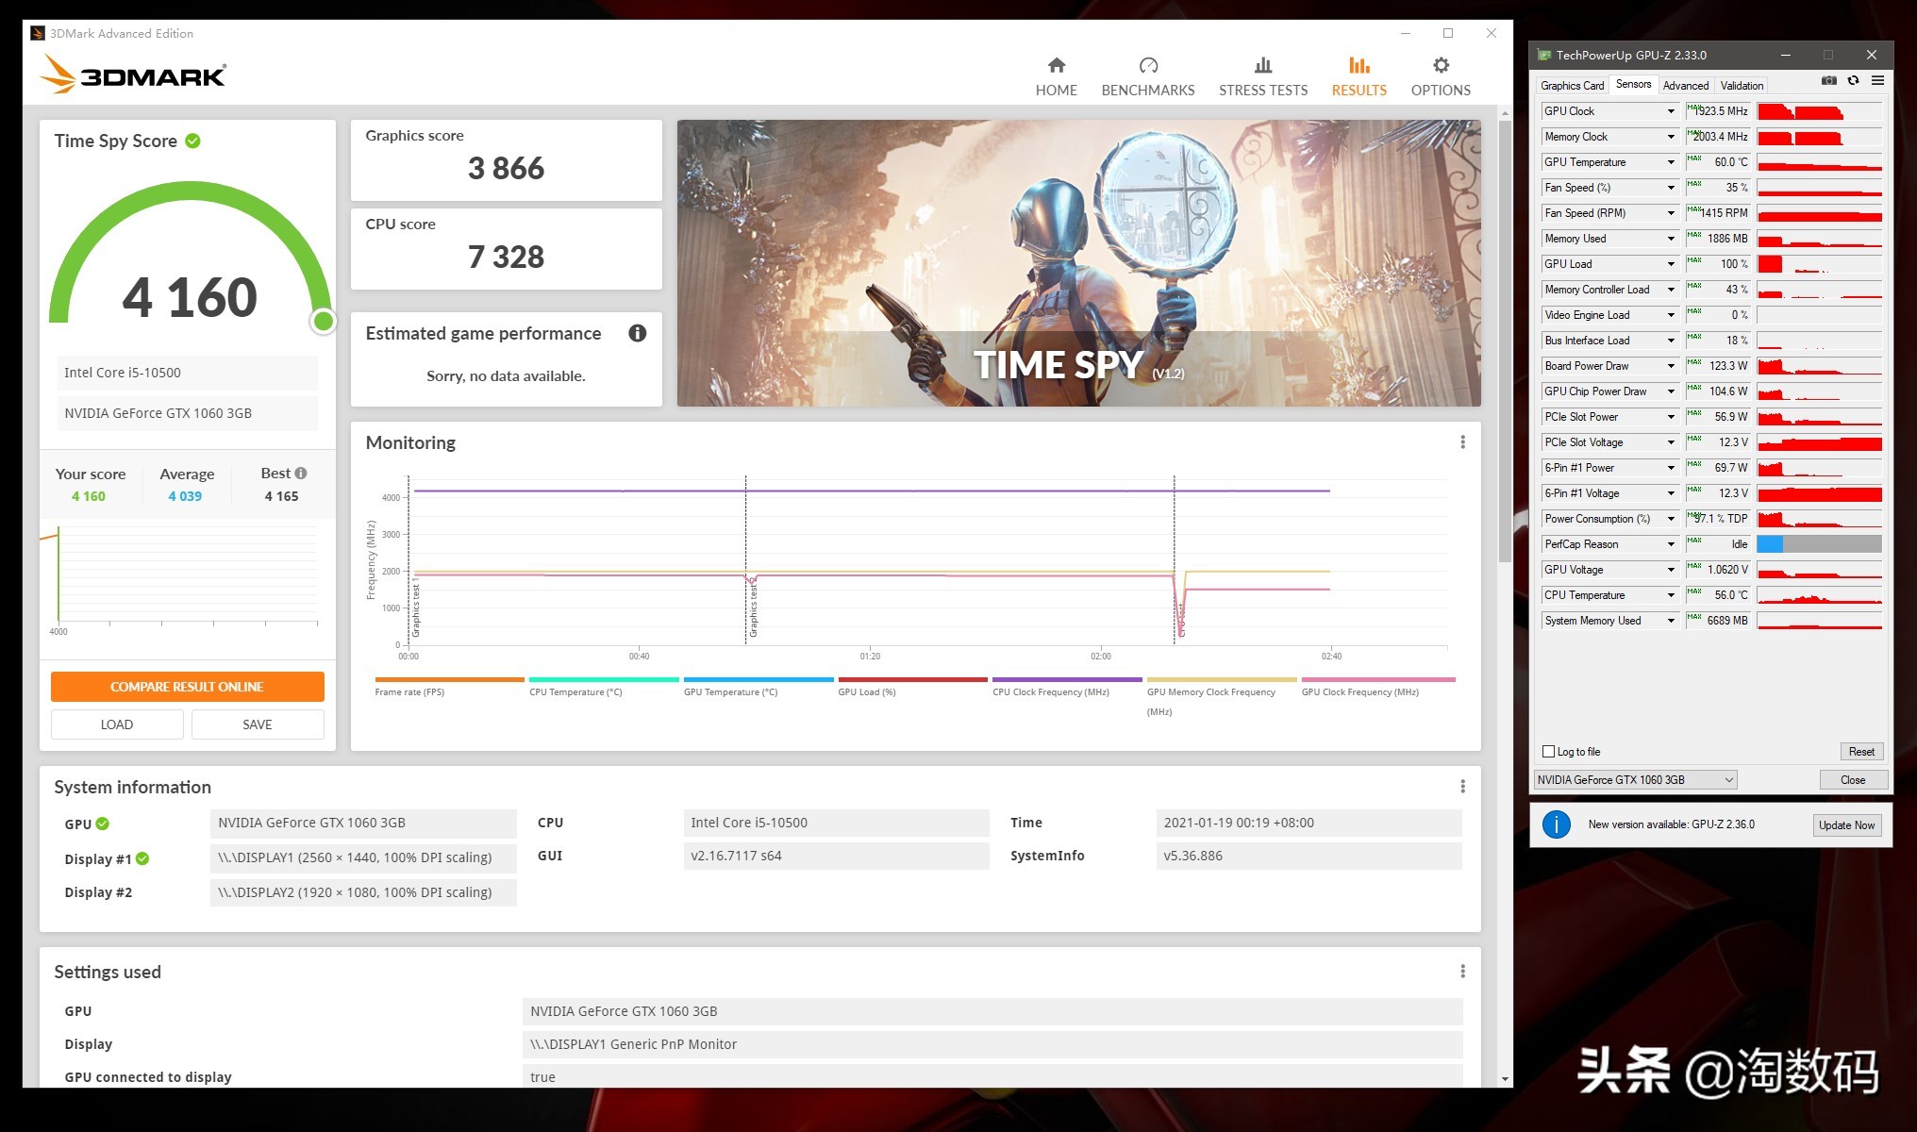Click the Time Spy banner image
Screen dimensions: 1917x1132
(x=1078, y=262)
